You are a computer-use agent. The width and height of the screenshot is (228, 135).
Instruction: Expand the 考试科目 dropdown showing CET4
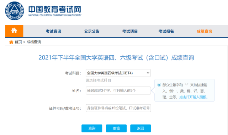(118, 73)
